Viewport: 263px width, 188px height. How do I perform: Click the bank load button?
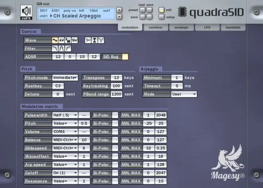(143, 17)
